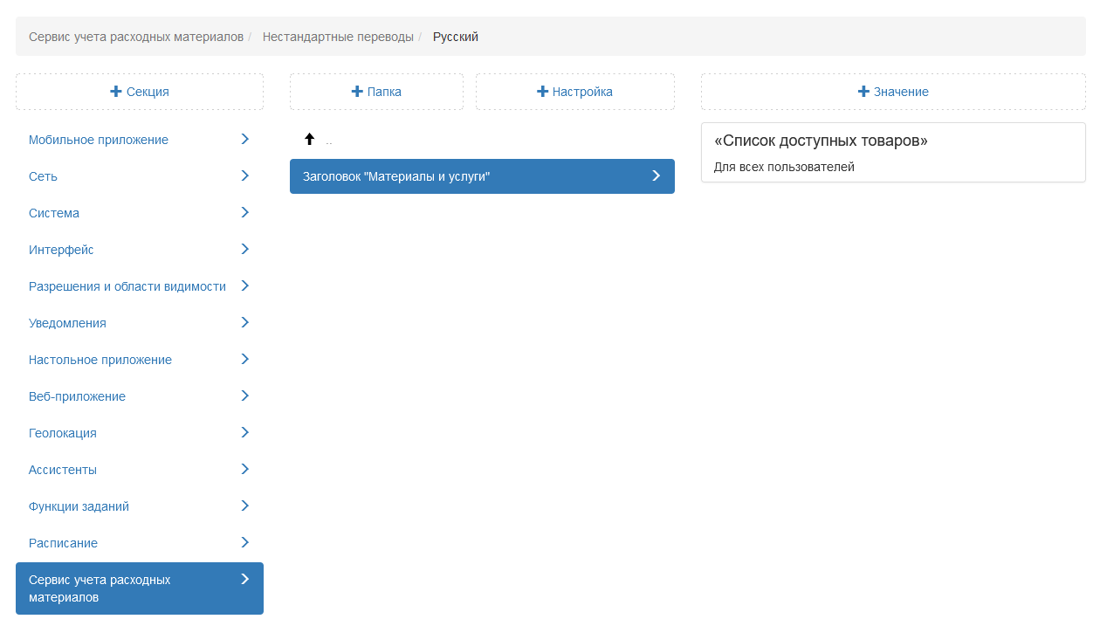Add a new setting with Настройка

pyautogui.click(x=574, y=92)
